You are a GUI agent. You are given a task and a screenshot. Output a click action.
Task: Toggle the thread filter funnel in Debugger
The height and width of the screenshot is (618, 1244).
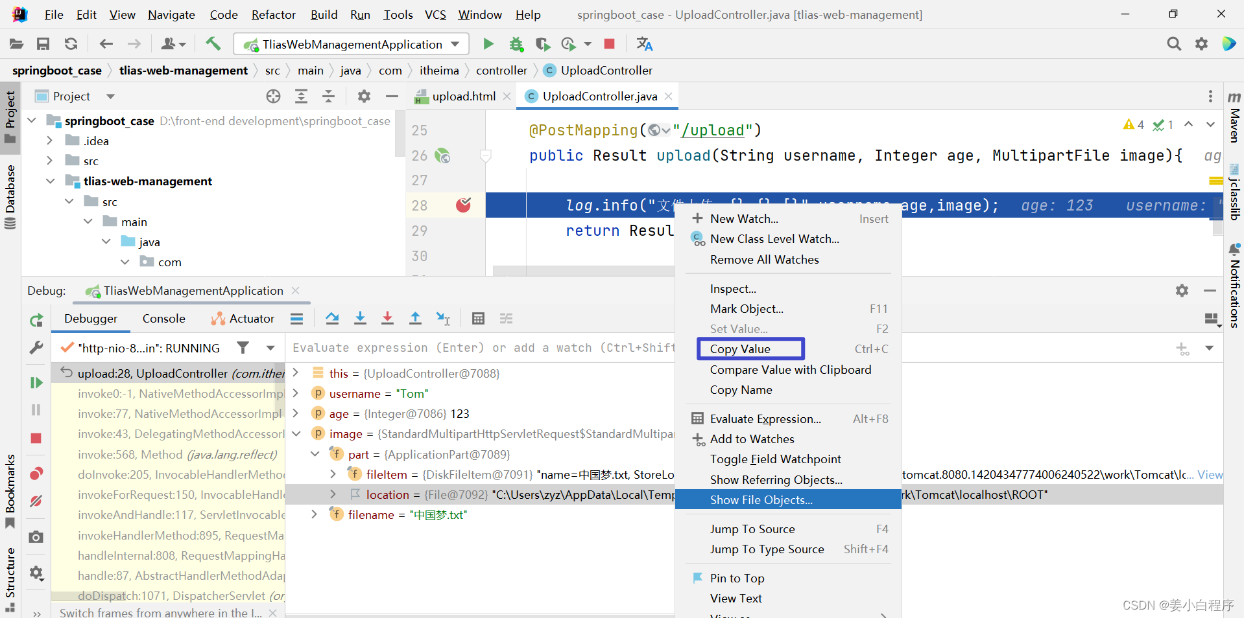(x=243, y=348)
